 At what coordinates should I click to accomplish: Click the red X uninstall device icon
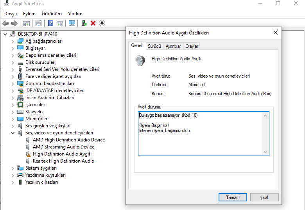pyautogui.click(x=93, y=23)
